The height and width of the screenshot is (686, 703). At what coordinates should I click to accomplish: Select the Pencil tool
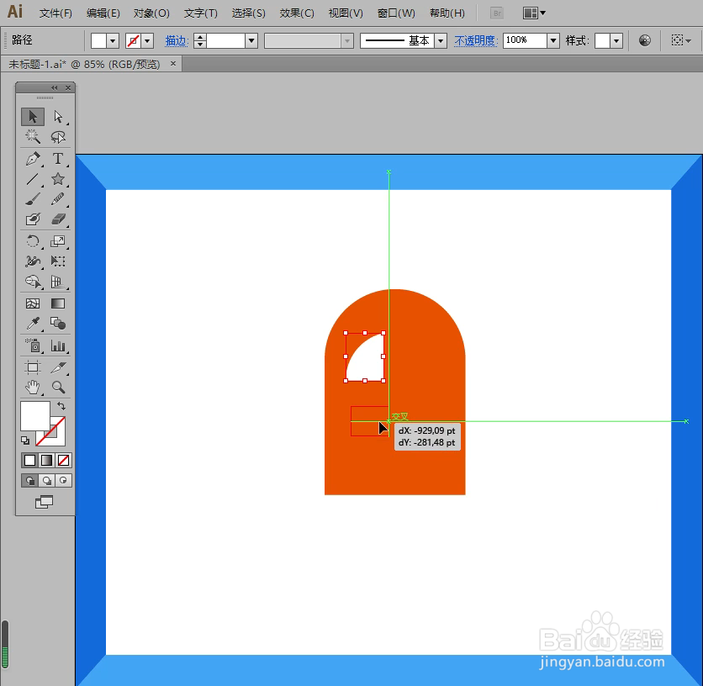click(58, 199)
